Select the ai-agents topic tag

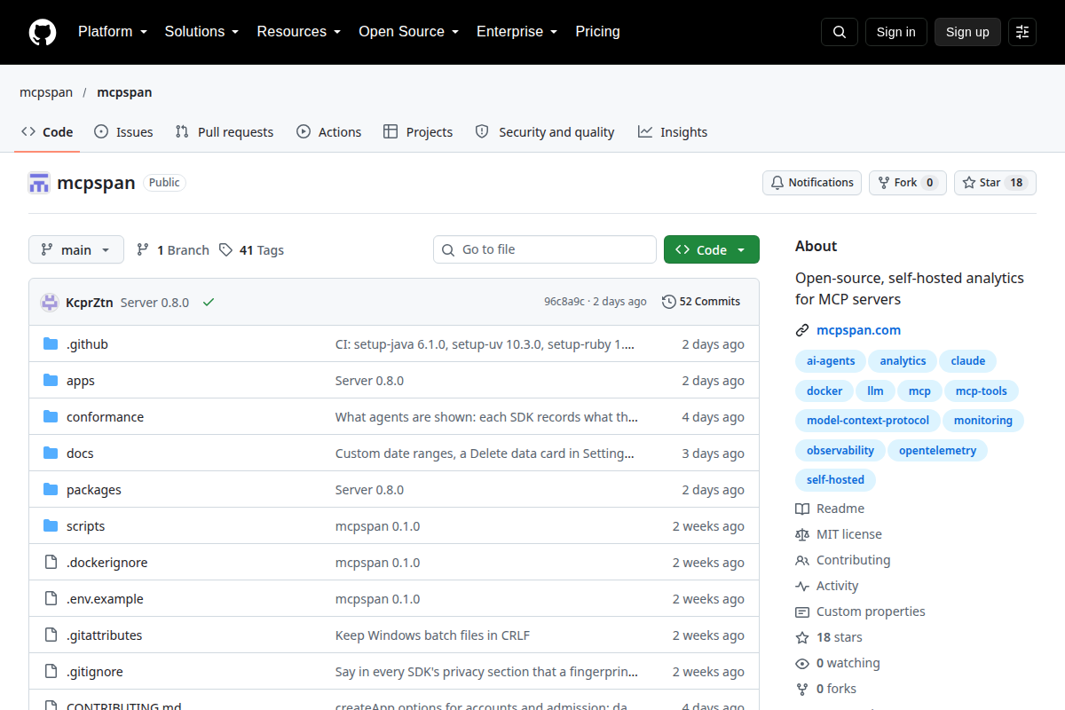click(831, 361)
